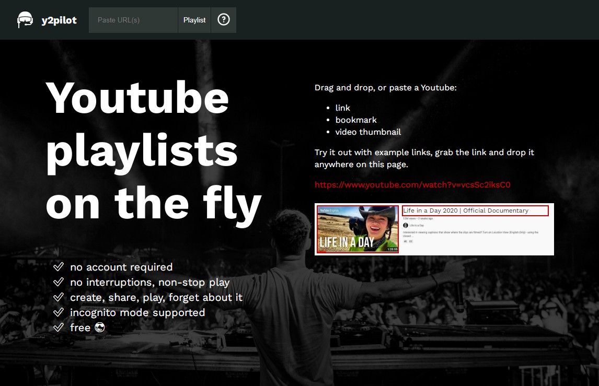Screen dimensions: 599x386
Task: Click checkmark beside 'incognito mode supported'
Action: pyautogui.click(x=58, y=312)
